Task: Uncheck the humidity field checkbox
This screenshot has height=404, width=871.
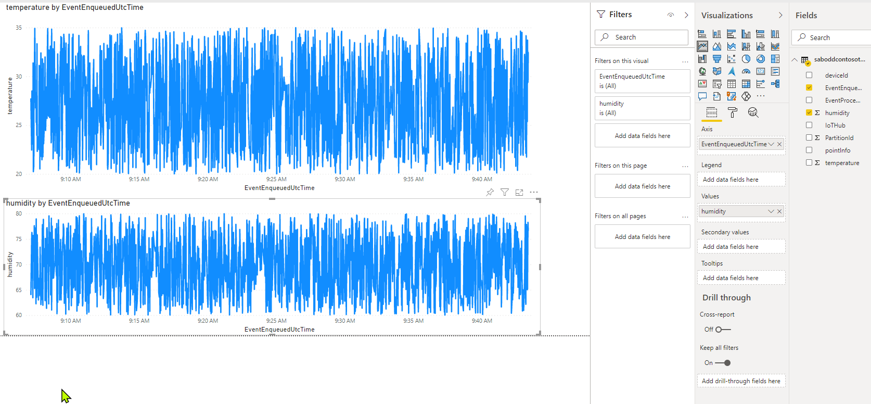Action: click(809, 112)
